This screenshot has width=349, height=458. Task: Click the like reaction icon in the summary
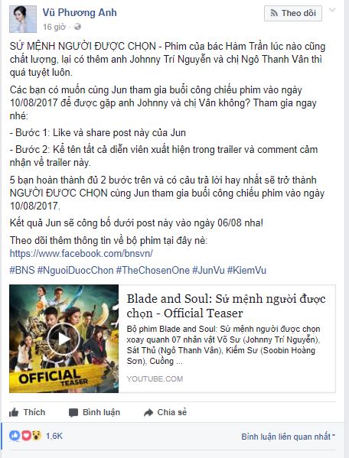(x=15, y=436)
